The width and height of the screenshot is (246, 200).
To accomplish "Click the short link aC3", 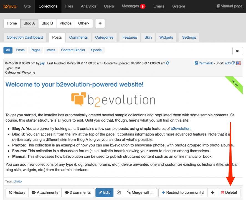I will (x=228, y=63).
